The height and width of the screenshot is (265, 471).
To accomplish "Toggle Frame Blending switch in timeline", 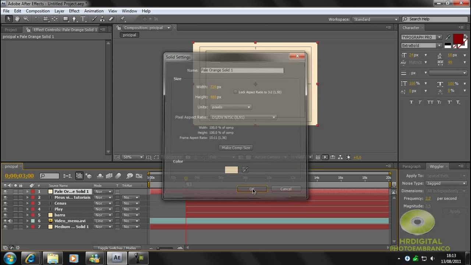I will pos(109,176).
